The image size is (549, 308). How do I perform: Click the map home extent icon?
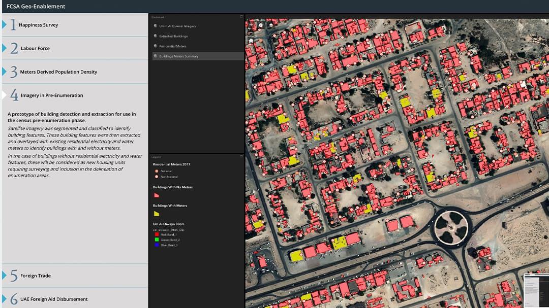(x=251, y=41)
